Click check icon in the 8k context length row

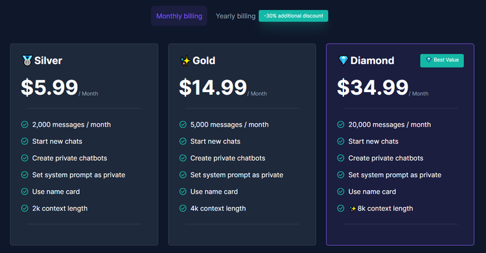point(341,208)
